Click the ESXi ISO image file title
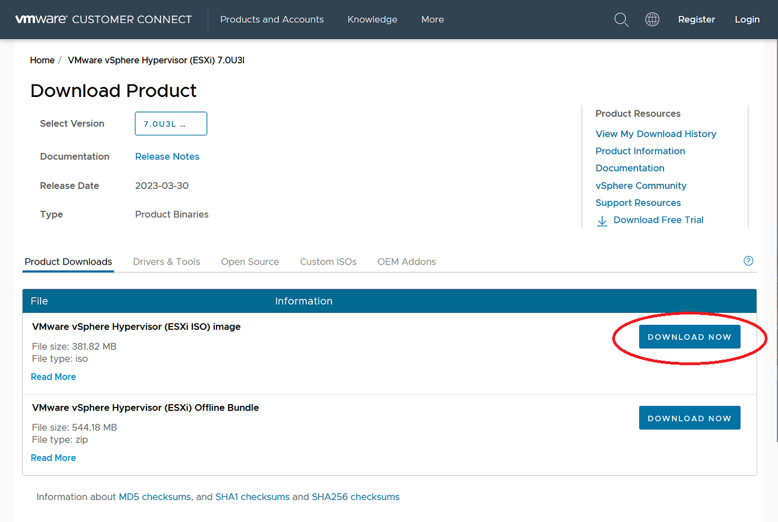Viewport: 778px width, 522px height. click(x=136, y=326)
